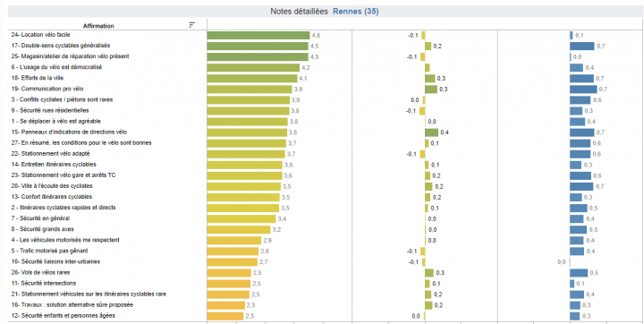Viewport: 644px width, 324px height.
Task: Select the 10- Sécurité liaisons inter-urbaines bar
Action: (232, 262)
